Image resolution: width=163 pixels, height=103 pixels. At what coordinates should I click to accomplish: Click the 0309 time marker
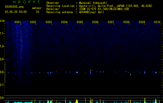click(142, 22)
